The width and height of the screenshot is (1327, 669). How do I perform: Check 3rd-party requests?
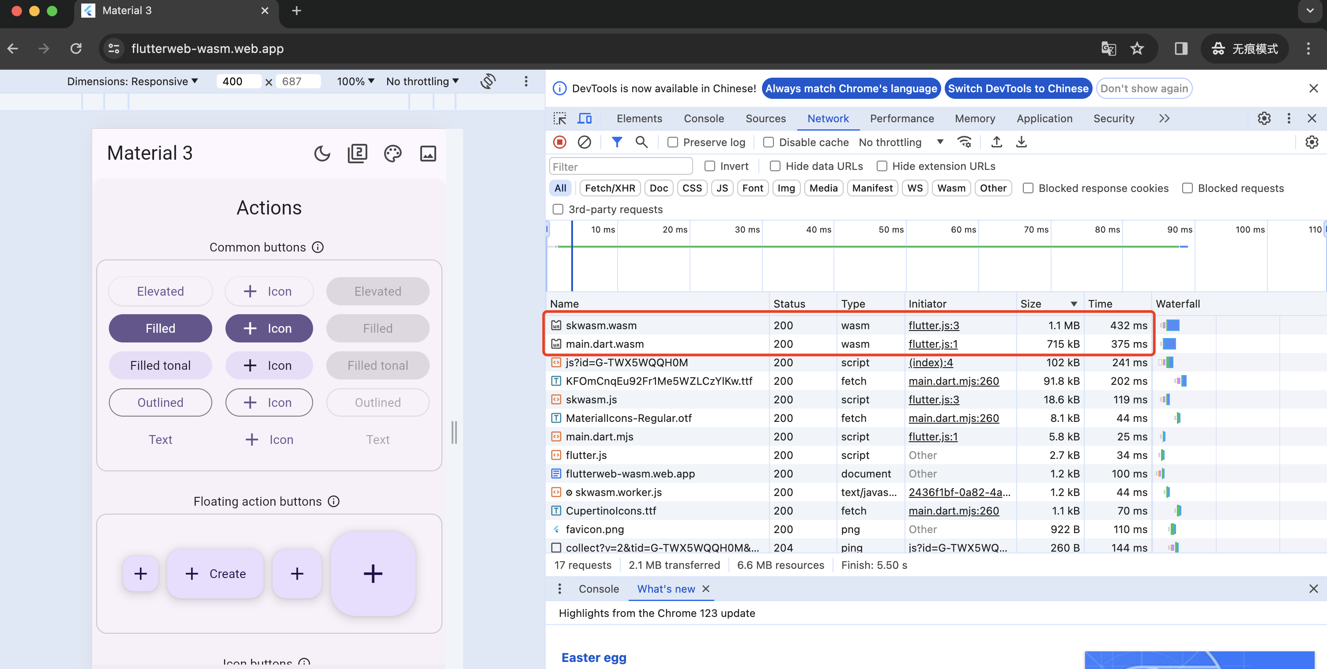pos(558,209)
